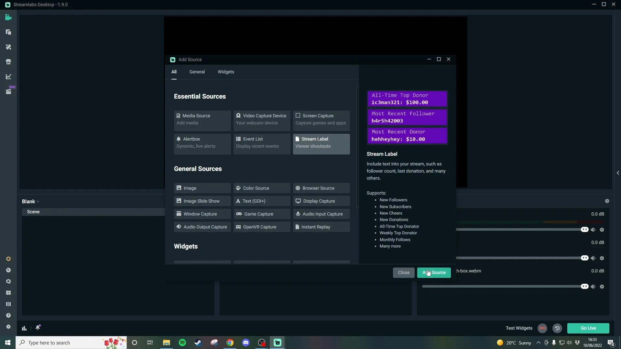Switch to the Widgets tab in Add Source
This screenshot has width=621, height=349.
tap(226, 72)
